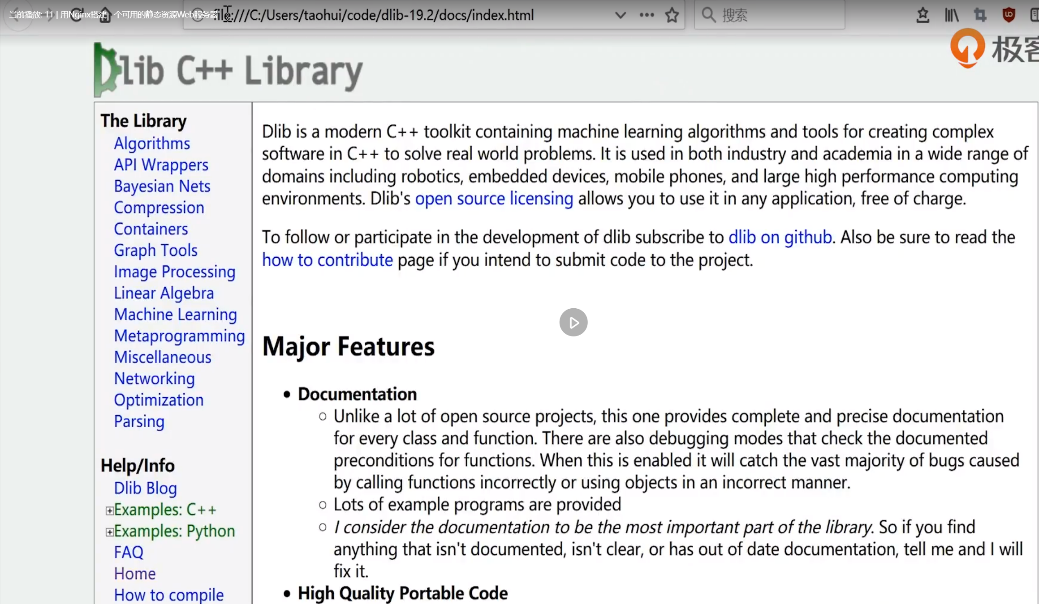Open the FAQ link
1039x604 pixels.
129,553
